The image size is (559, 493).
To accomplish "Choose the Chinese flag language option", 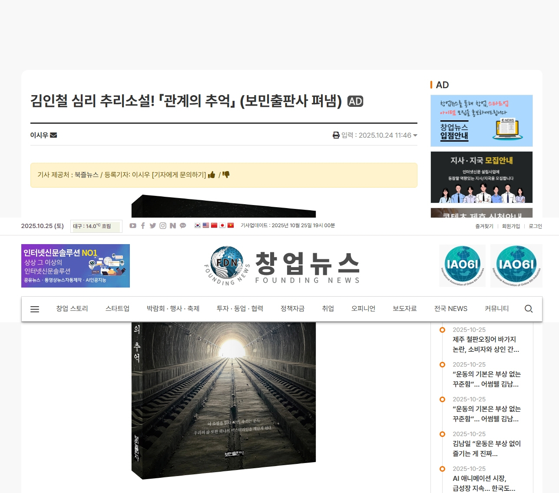I will (x=214, y=225).
